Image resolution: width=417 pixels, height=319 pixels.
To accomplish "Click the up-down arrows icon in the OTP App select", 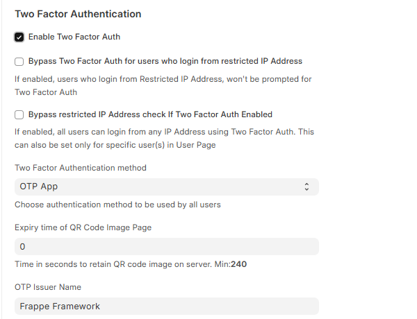I will (306, 187).
